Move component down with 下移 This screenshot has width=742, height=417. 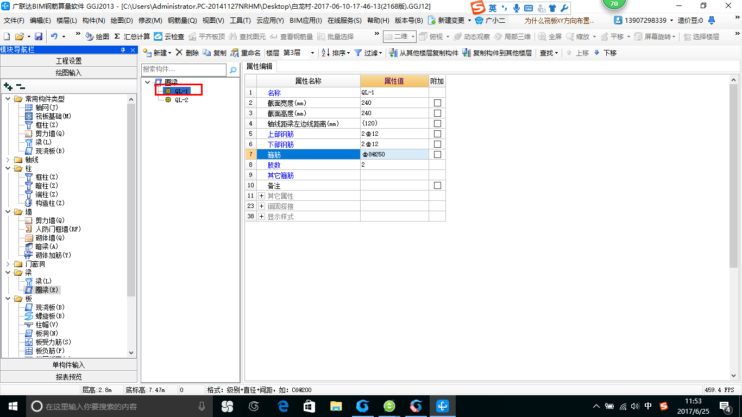coord(605,53)
